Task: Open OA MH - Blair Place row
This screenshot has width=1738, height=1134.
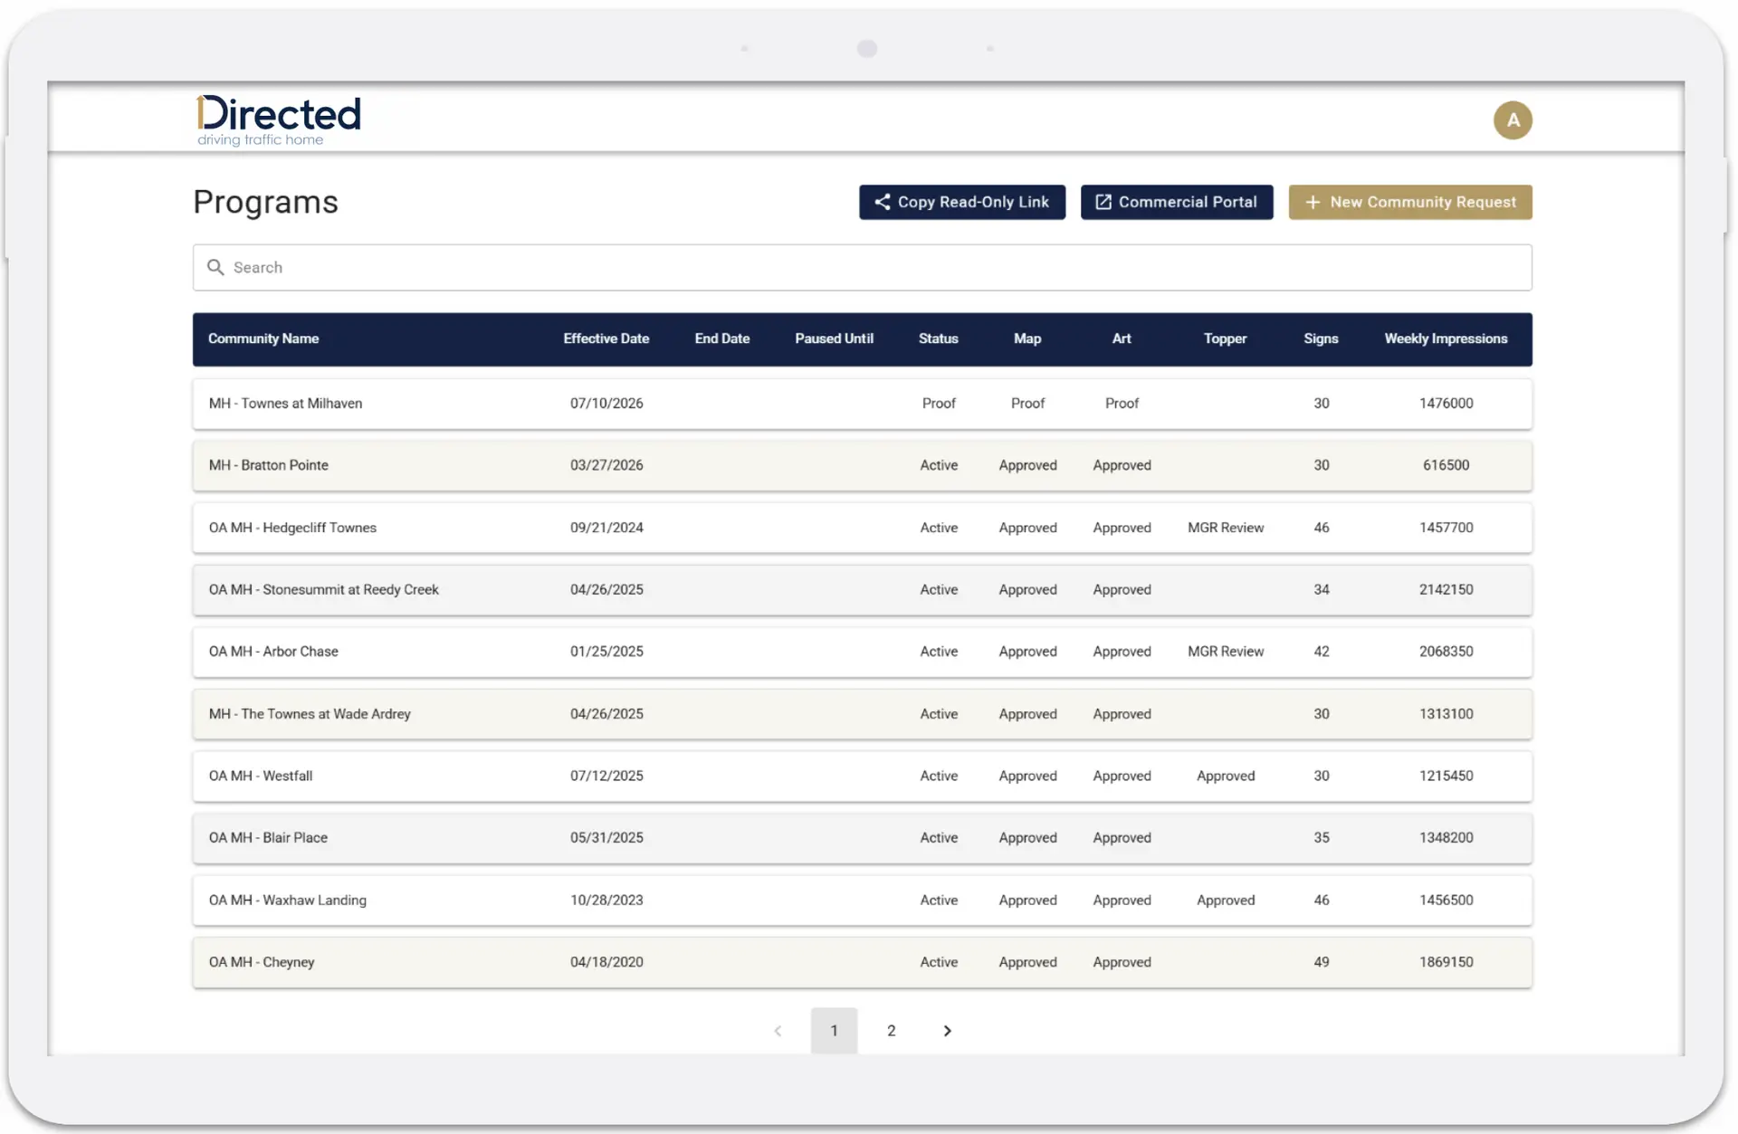Action: 862,838
